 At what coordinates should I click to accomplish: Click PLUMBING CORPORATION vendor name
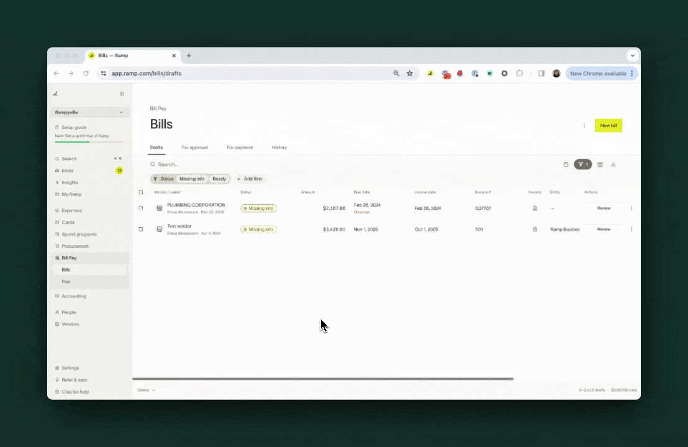coord(196,205)
